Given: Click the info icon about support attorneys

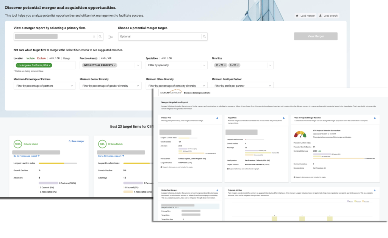Looking at the screenshot, I should tap(161, 167).
